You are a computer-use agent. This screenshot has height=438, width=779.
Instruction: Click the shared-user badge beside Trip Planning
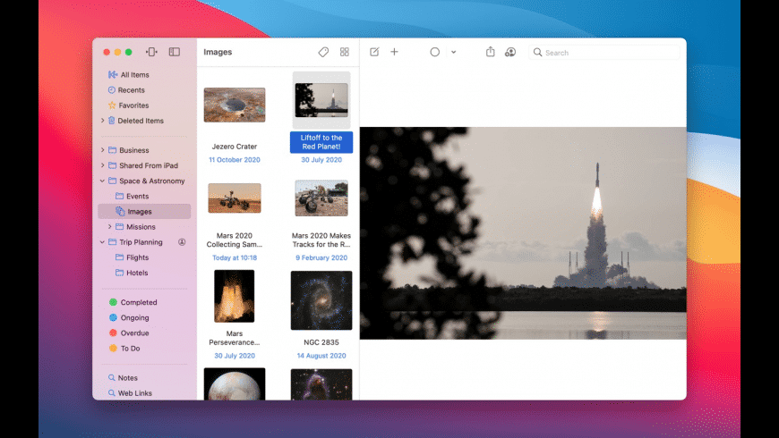click(x=182, y=242)
